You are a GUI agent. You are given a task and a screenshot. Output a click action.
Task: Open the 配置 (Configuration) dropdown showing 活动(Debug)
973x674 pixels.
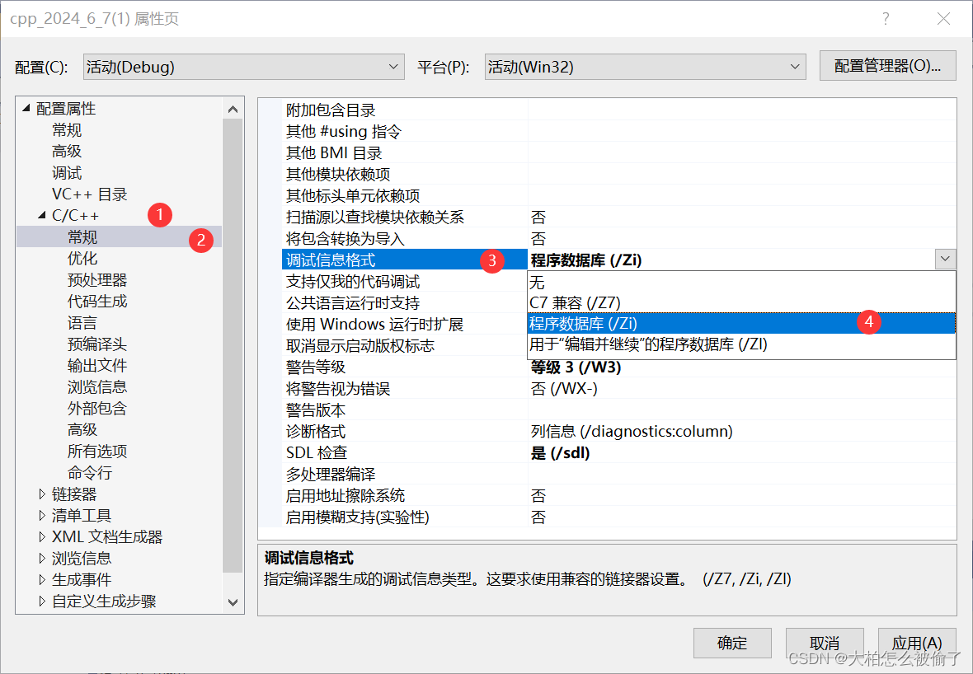(243, 67)
